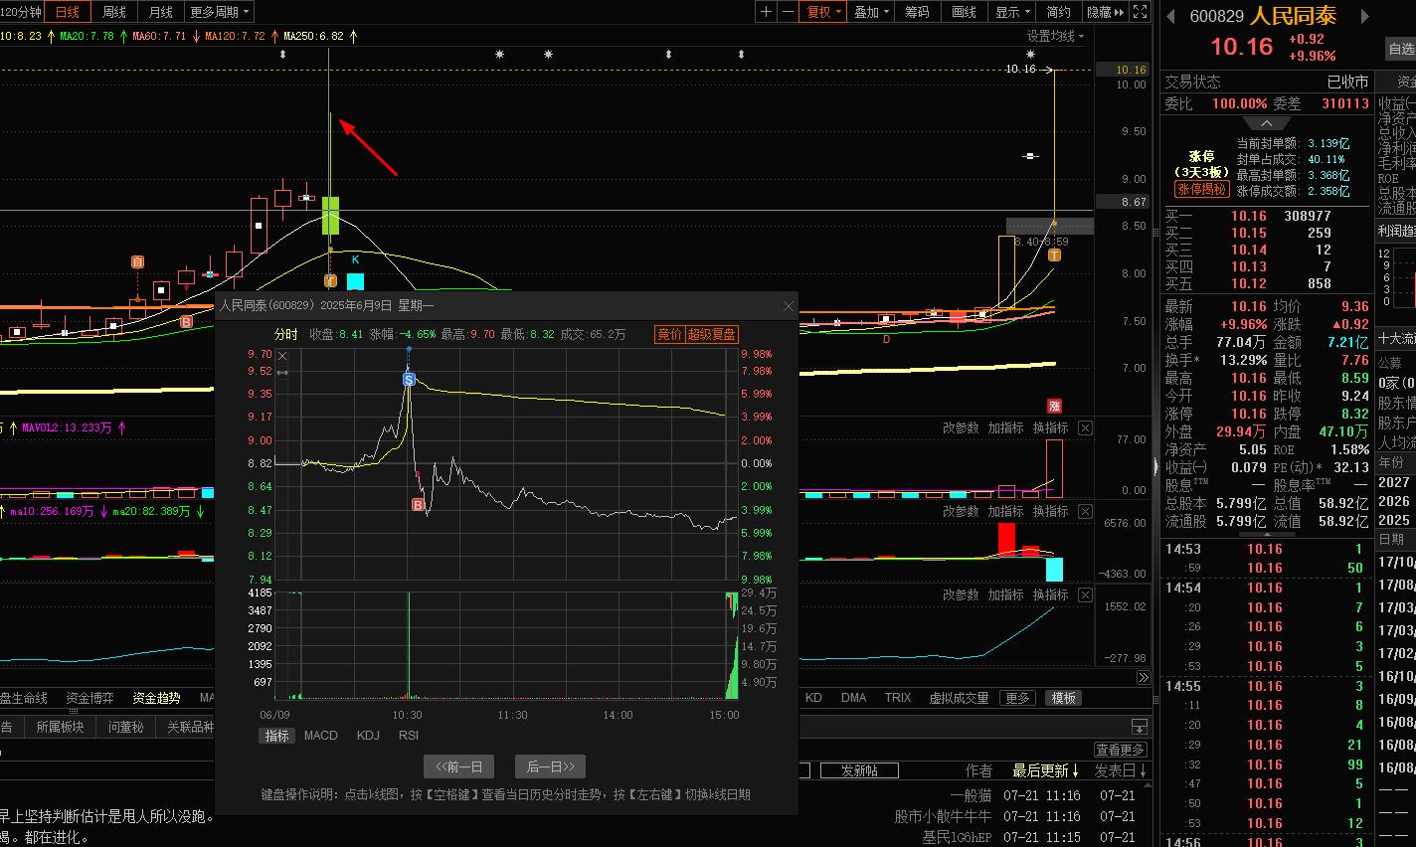Sort posts by 发表日 column
The image size is (1416, 847).
[x=1120, y=770]
